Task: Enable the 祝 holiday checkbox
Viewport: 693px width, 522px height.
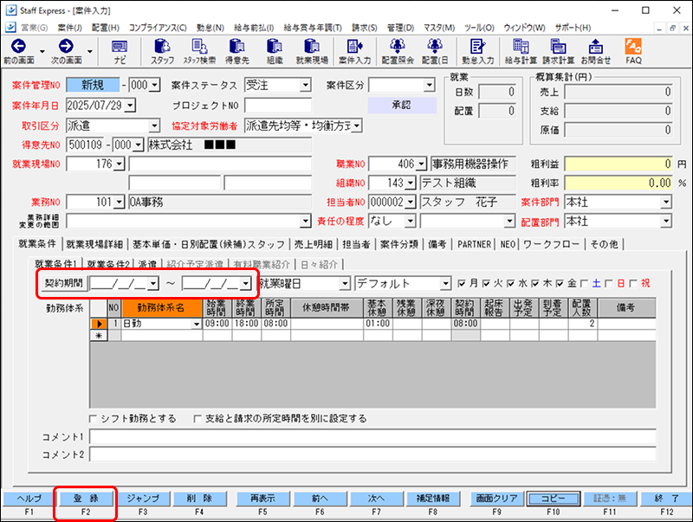Action: [x=634, y=284]
